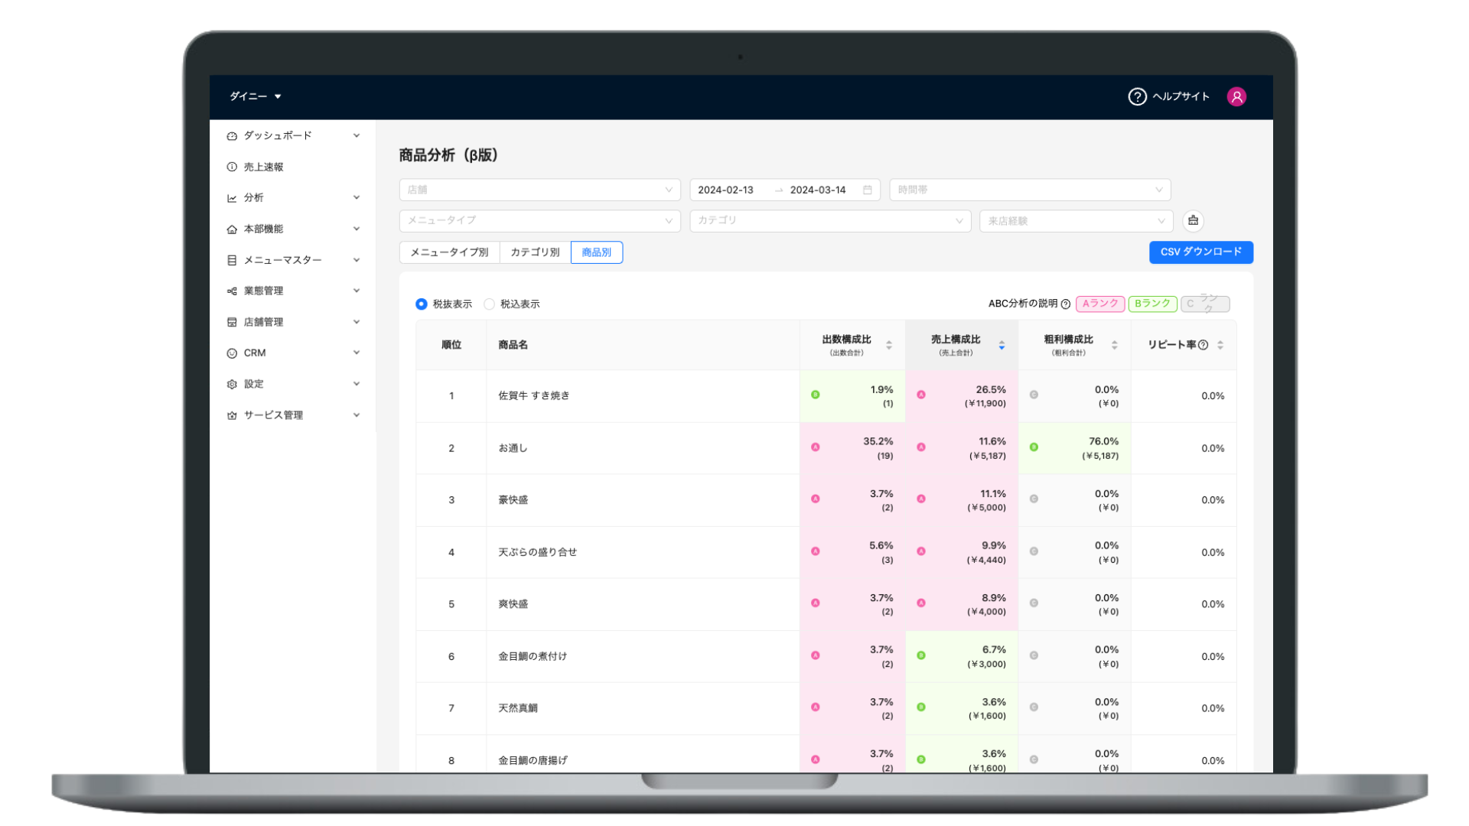Click the clear filters broom icon
The image size is (1469, 826).
(x=1193, y=221)
